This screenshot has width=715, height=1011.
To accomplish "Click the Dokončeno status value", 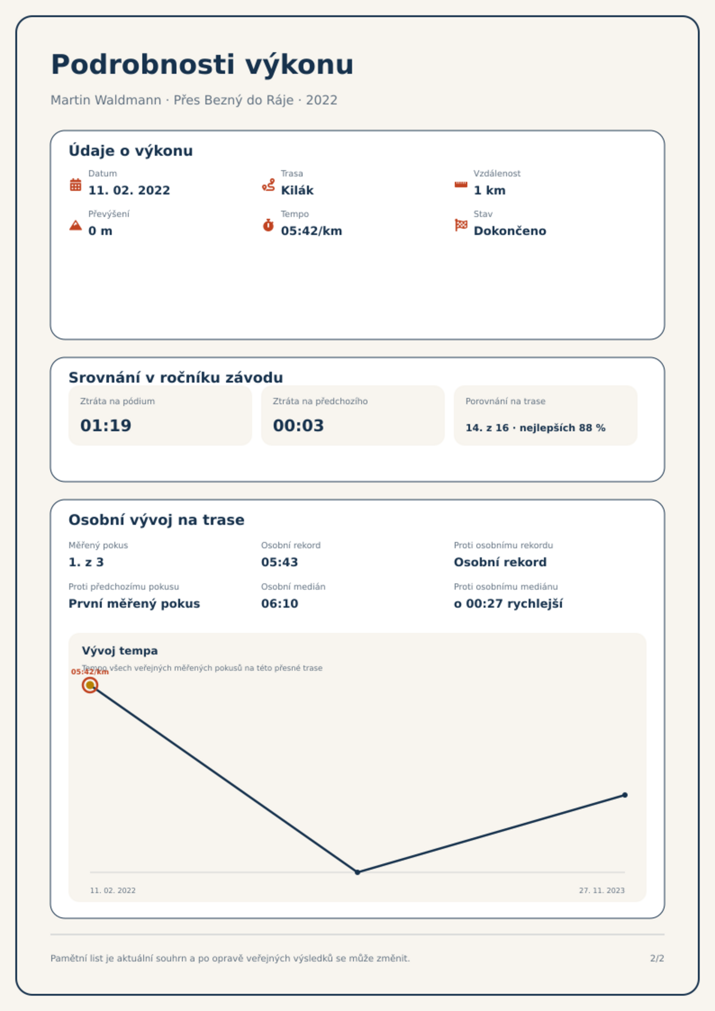I will 510,231.
